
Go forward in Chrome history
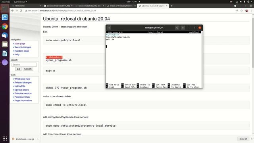click(x=17, y=11)
